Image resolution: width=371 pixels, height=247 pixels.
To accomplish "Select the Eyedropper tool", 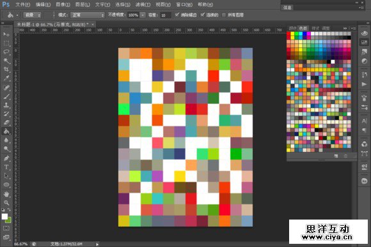I will [x=6, y=78].
